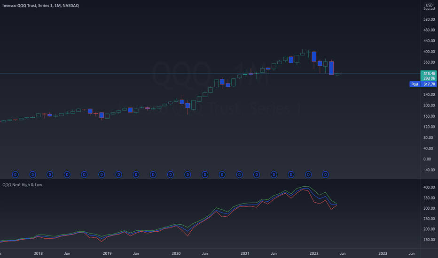Click the dividend marker for September 2017

tap(16, 175)
